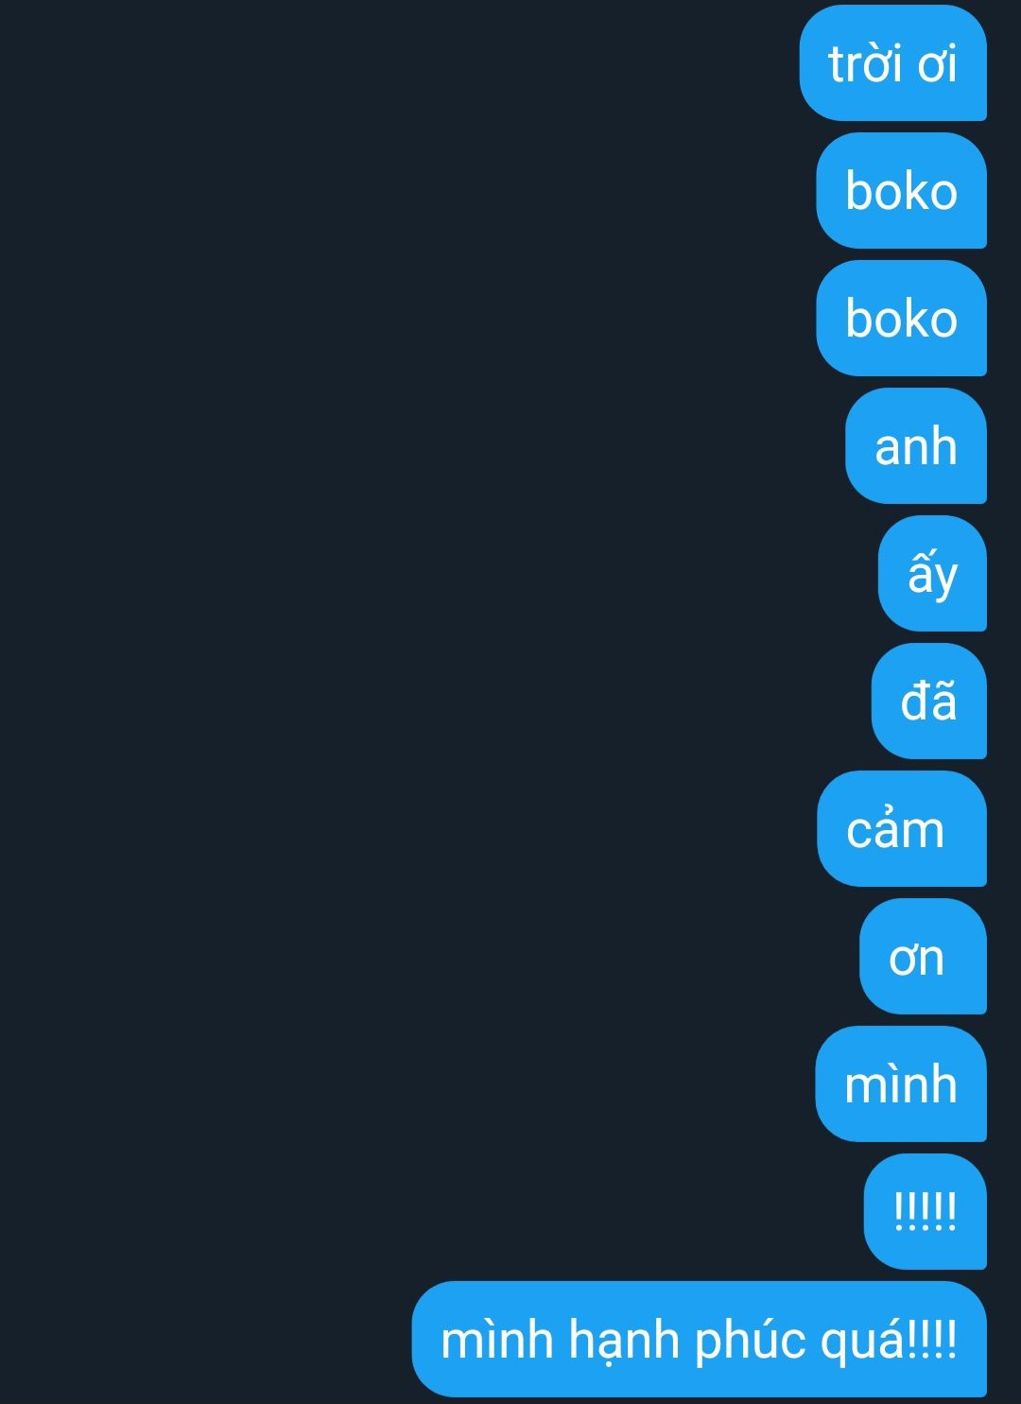Tap the "ơn" message bubble

[x=923, y=957]
